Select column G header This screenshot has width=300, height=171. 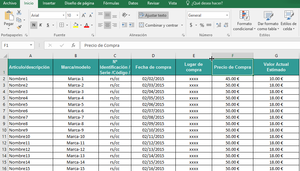click(276, 56)
